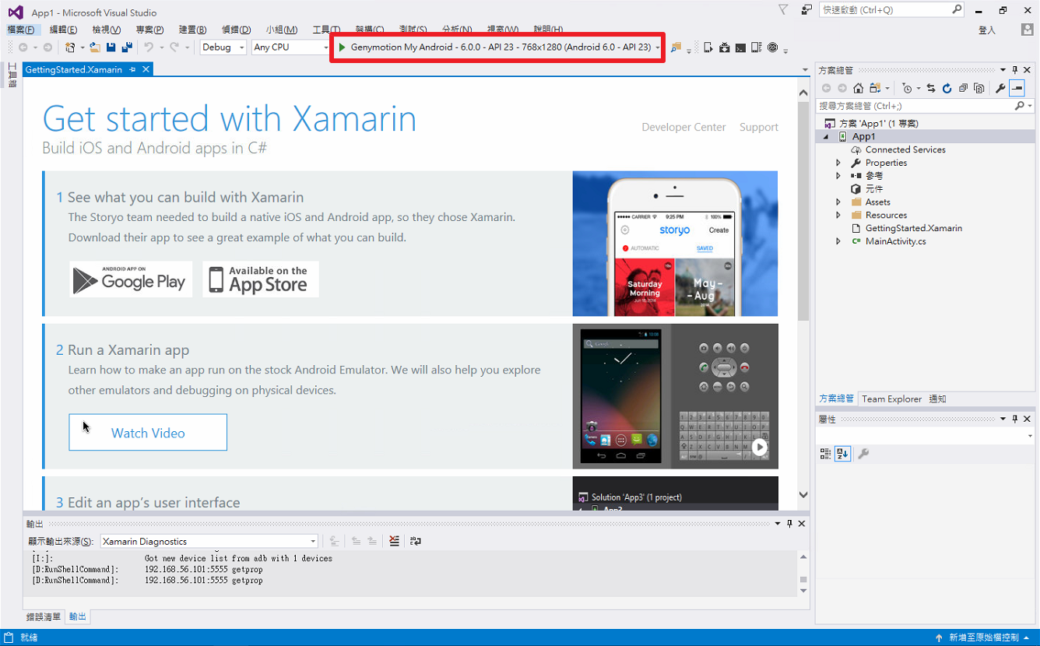Image resolution: width=1040 pixels, height=646 pixels.
Task: Click the Clear All icon in Output panel
Action: click(395, 541)
